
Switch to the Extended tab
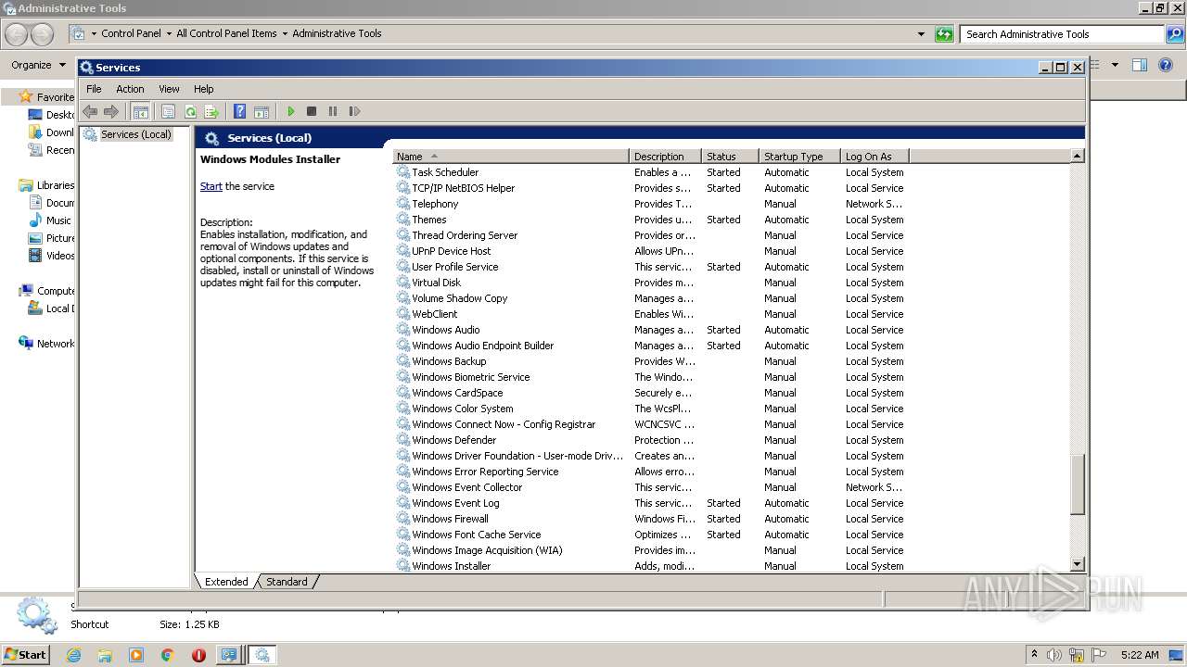[226, 582]
